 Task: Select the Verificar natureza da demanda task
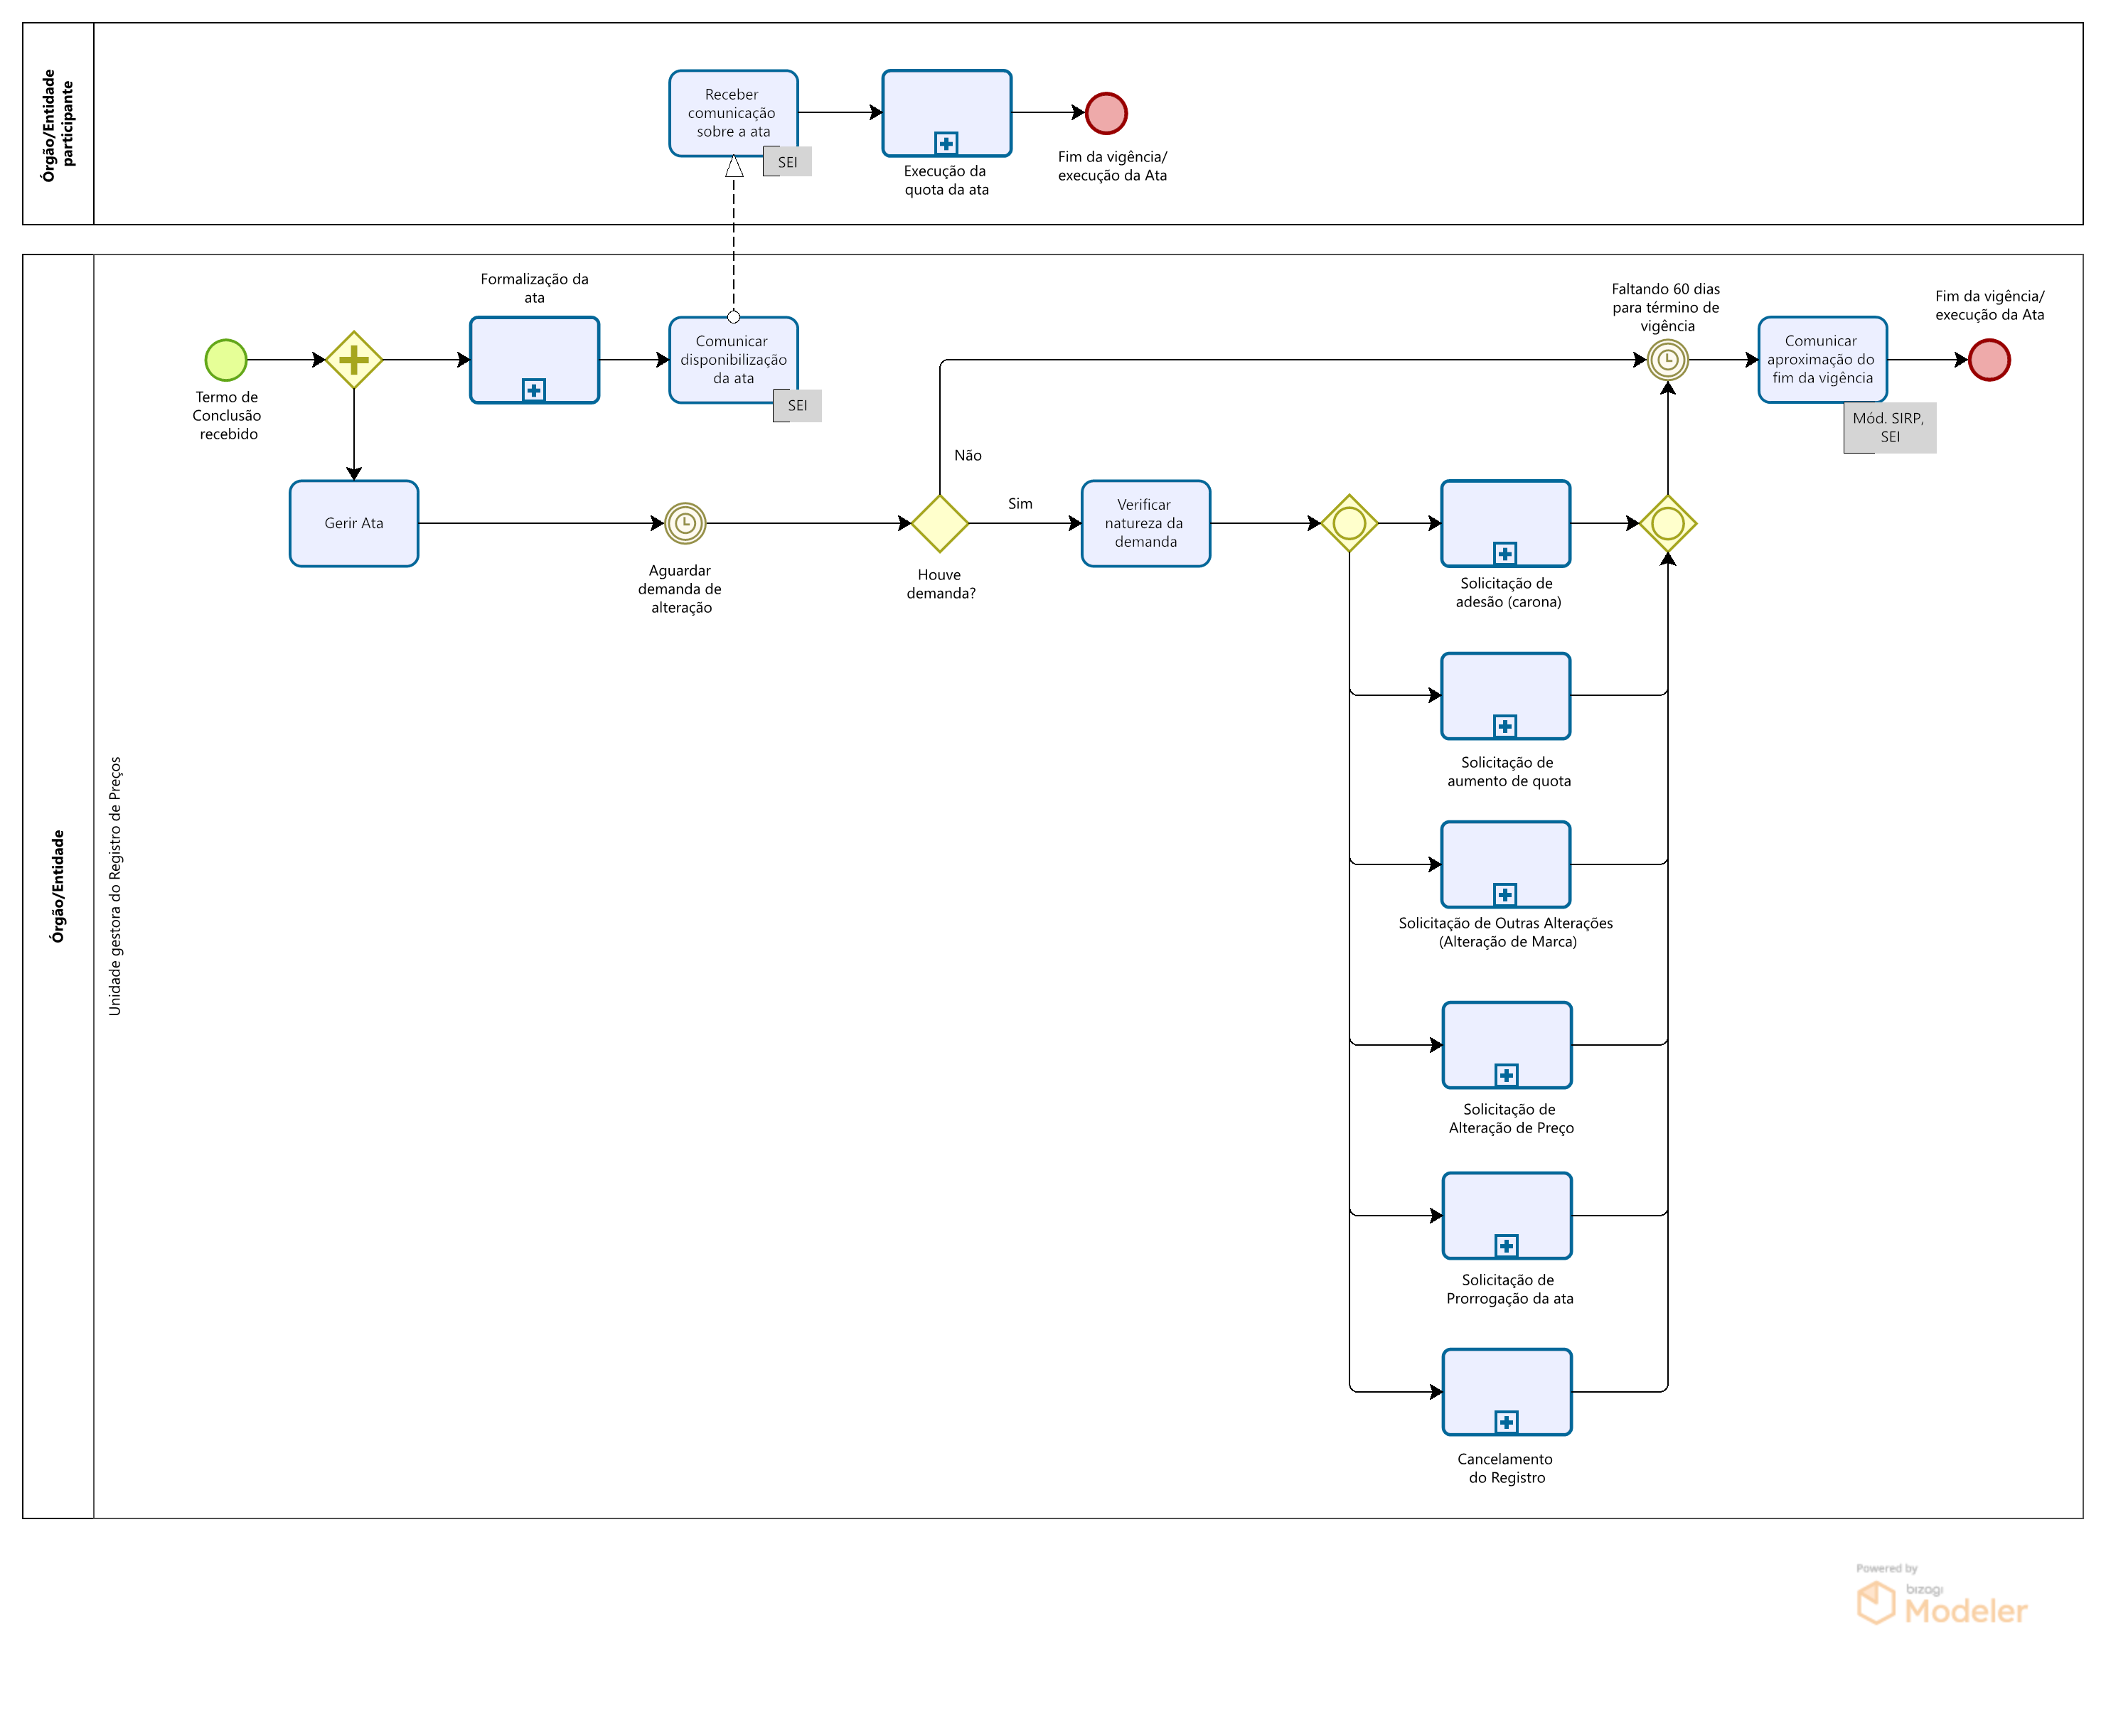pos(1145,523)
